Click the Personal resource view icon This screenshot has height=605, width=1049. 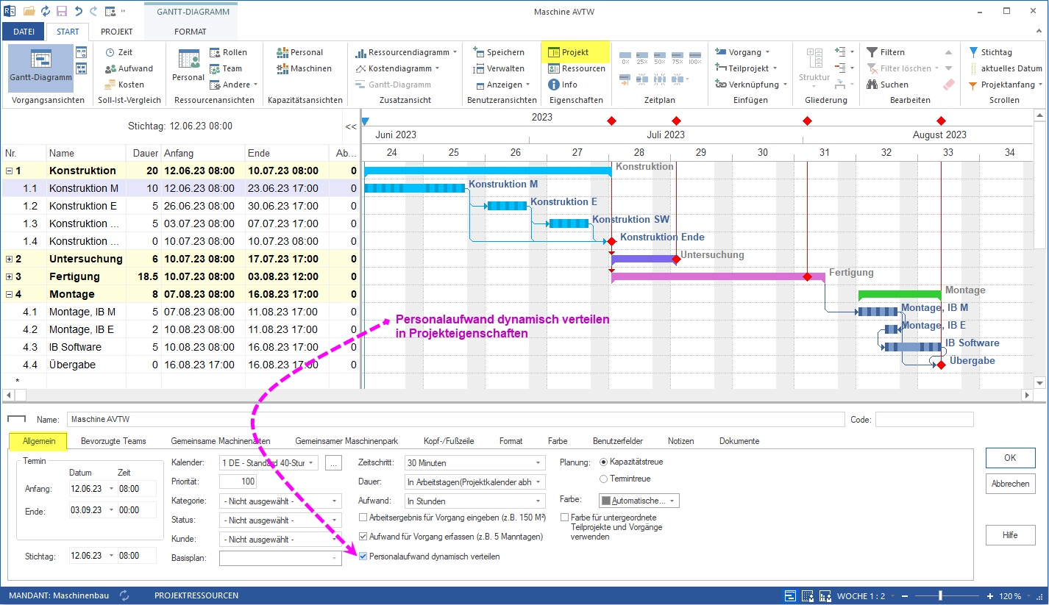pyautogui.click(x=189, y=62)
